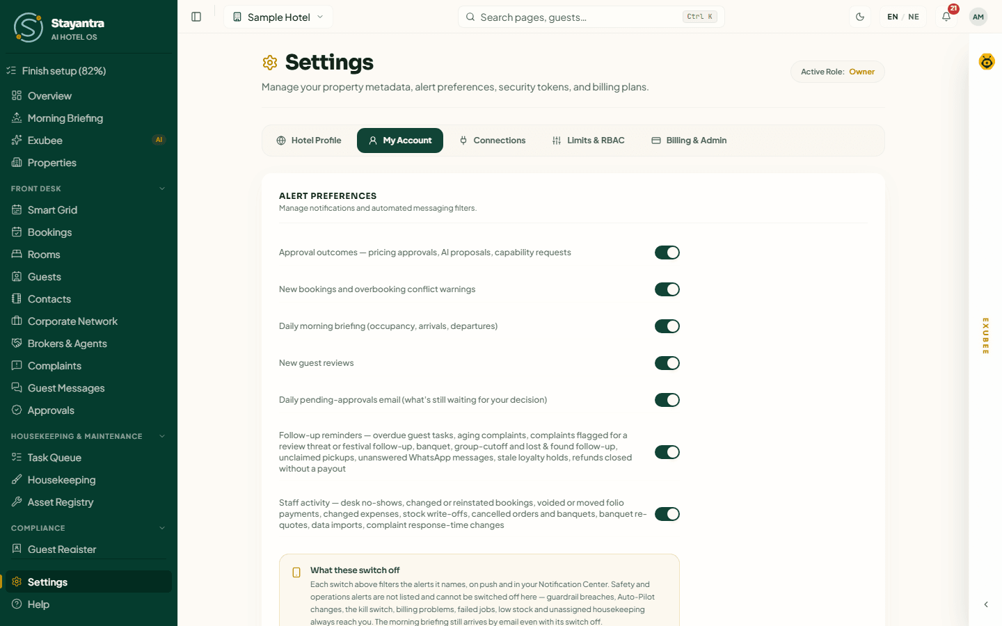Disable the Approval outcomes toggle

tap(667, 252)
